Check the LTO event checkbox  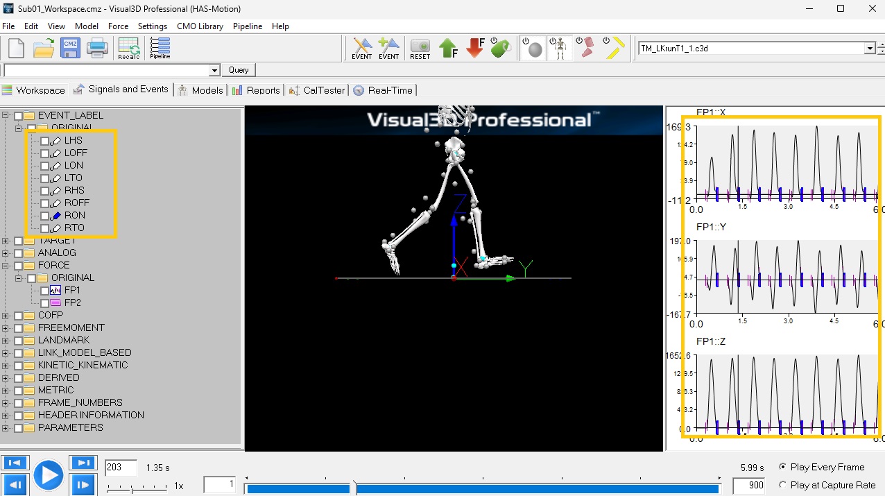[45, 178]
